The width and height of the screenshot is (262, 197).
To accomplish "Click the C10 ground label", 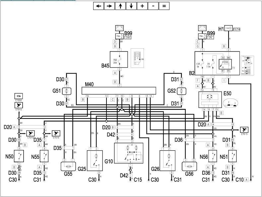I will click(x=239, y=180).
